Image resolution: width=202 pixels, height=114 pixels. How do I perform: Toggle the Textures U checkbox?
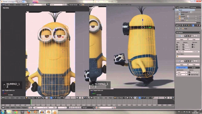pos(193,45)
